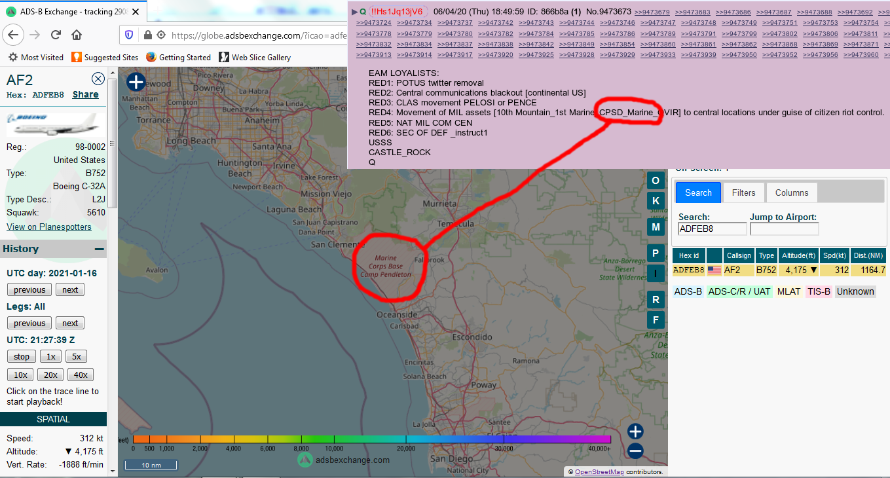Reload the page with the refresh icon
The width and height of the screenshot is (890, 478).
point(56,35)
